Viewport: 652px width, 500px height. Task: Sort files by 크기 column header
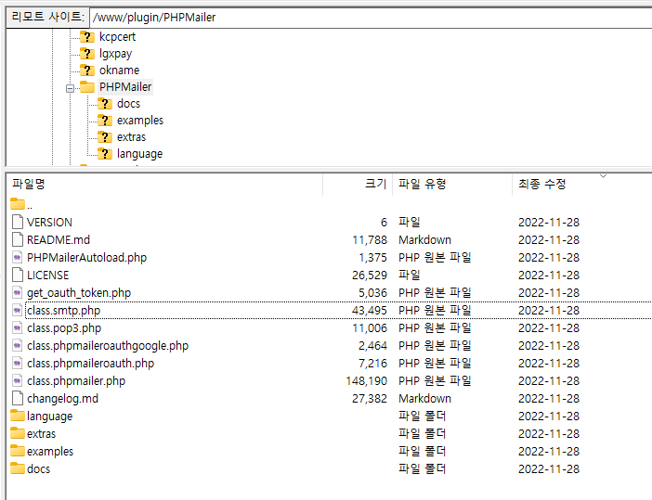[x=358, y=184]
